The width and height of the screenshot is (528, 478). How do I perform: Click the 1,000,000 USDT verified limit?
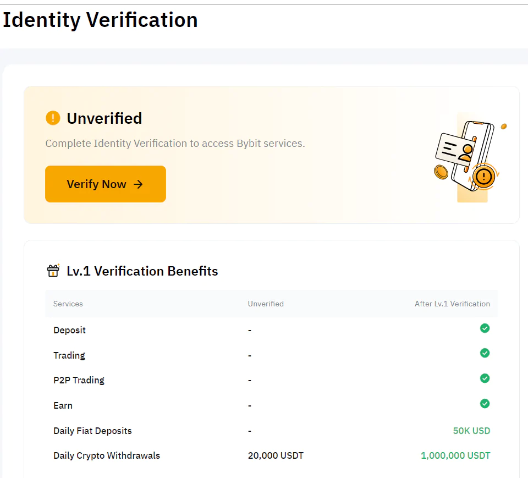tap(455, 456)
